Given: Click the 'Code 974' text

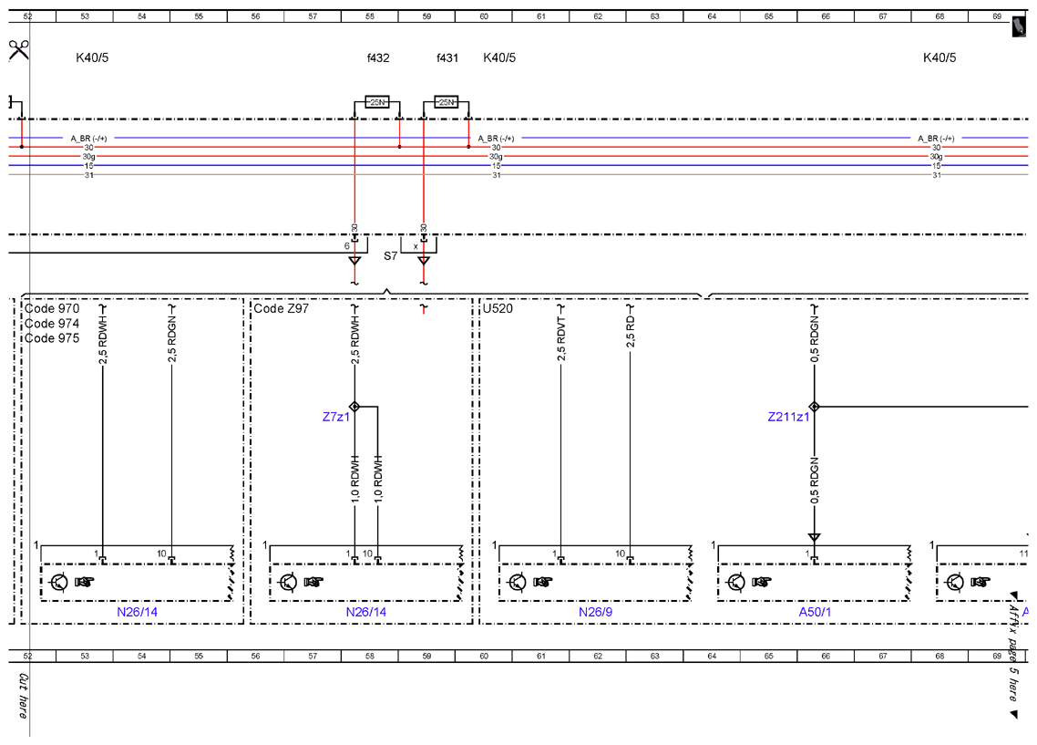Looking at the screenshot, I should pos(52,324).
